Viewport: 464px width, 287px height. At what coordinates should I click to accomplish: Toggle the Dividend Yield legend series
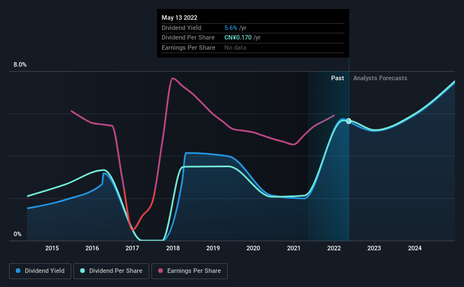coord(40,271)
